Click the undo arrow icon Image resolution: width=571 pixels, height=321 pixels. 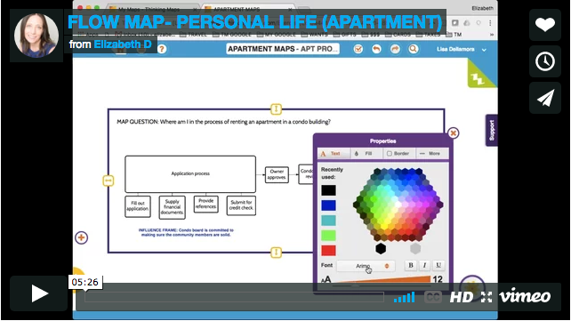[376, 49]
